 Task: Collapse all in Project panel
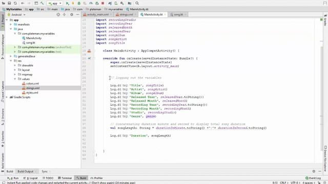(x=64, y=15)
